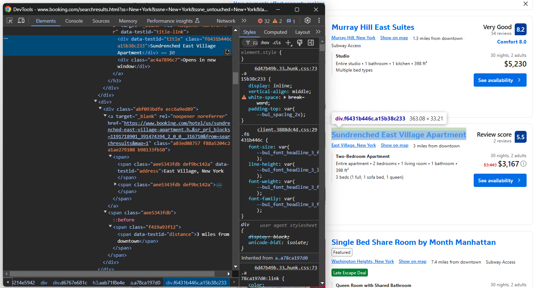The height and width of the screenshot is (288, 541).
Task: Open DevTools settings gear
Action: pos(307,20)
